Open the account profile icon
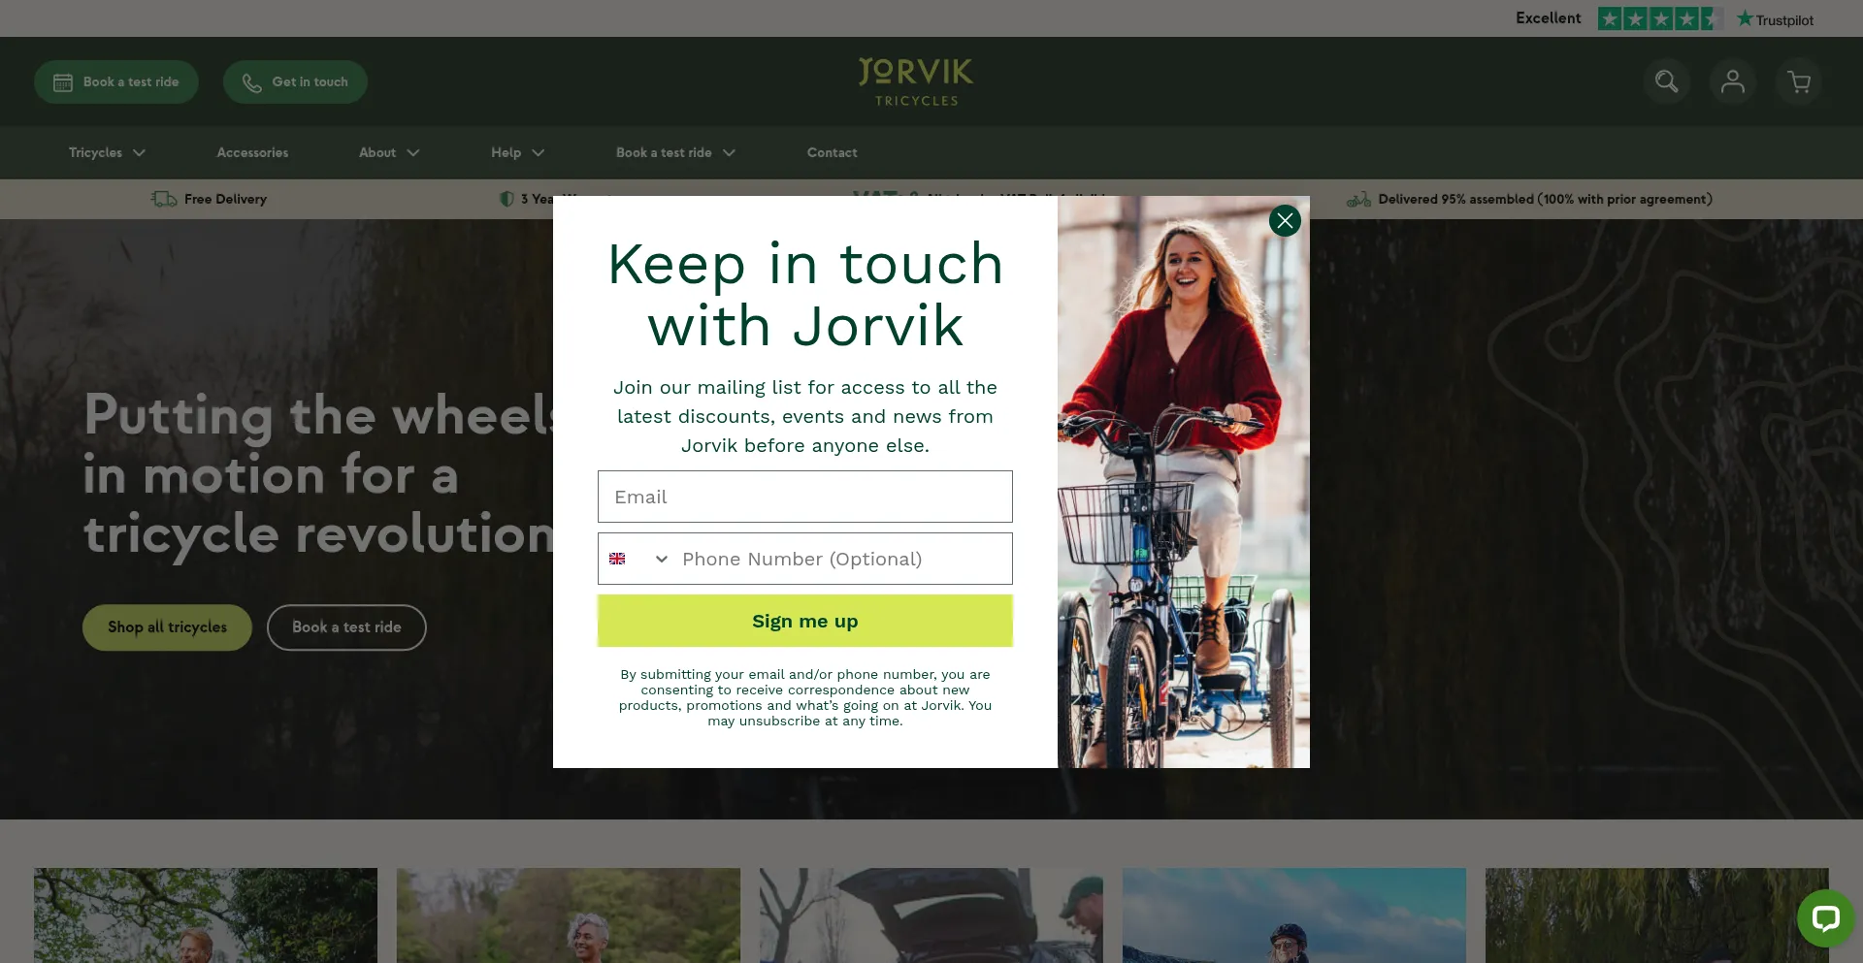Viewport: 1863px width, 963px height. point(1732,81)
